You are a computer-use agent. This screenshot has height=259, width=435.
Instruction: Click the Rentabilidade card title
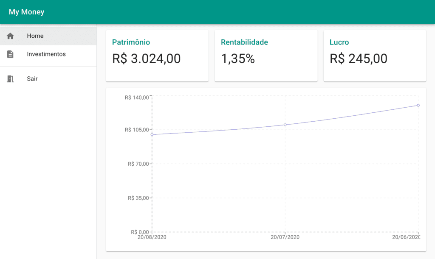pos(244,42)
